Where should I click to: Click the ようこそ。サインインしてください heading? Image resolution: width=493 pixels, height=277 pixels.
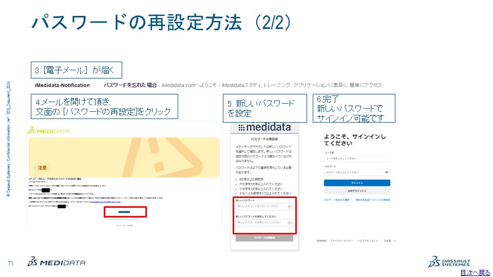coord(355,140)
